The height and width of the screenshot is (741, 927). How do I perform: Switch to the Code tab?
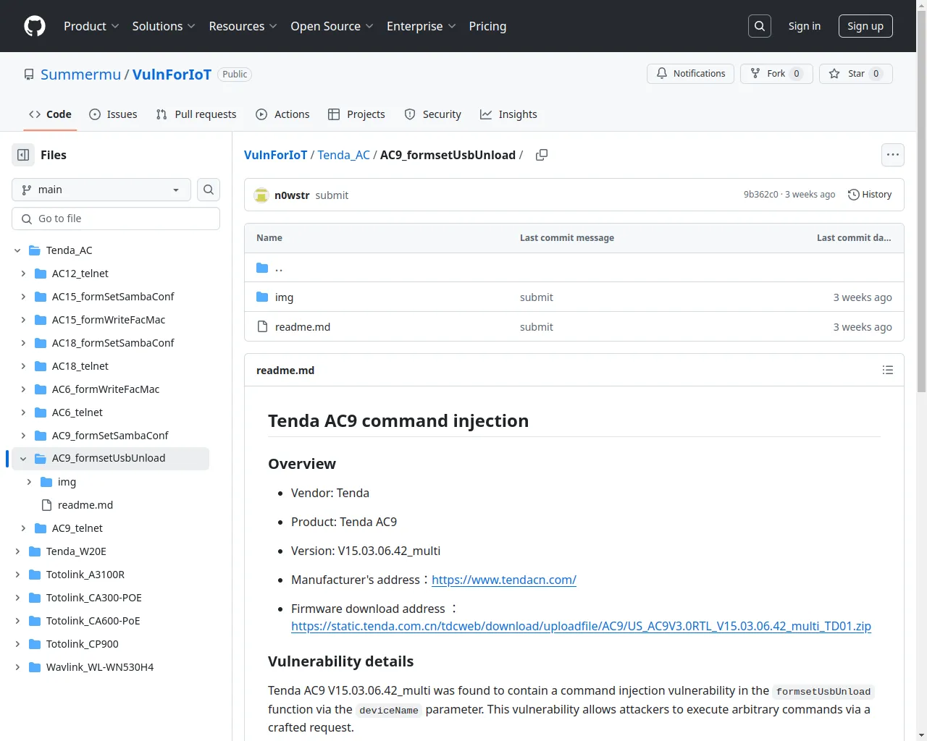(x=50, y=114)
